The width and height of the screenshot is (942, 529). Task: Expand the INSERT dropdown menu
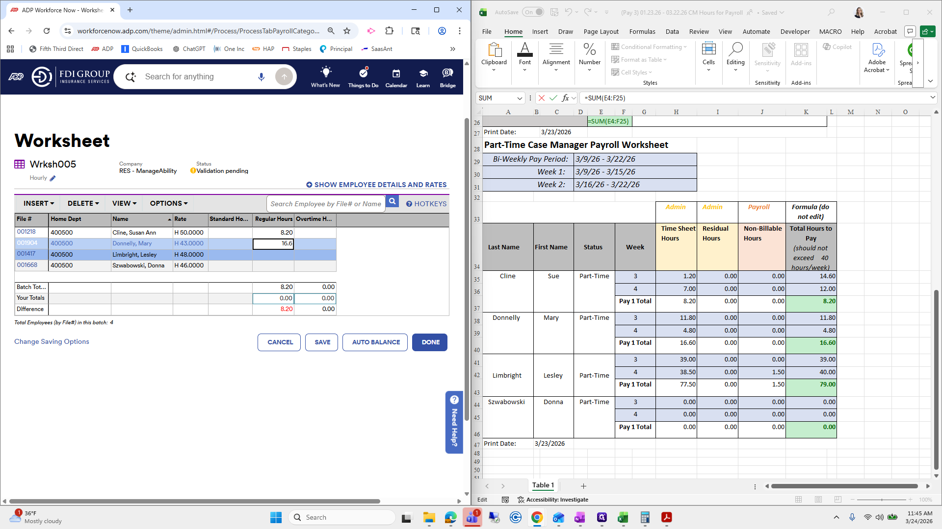(x=39, y=203)
